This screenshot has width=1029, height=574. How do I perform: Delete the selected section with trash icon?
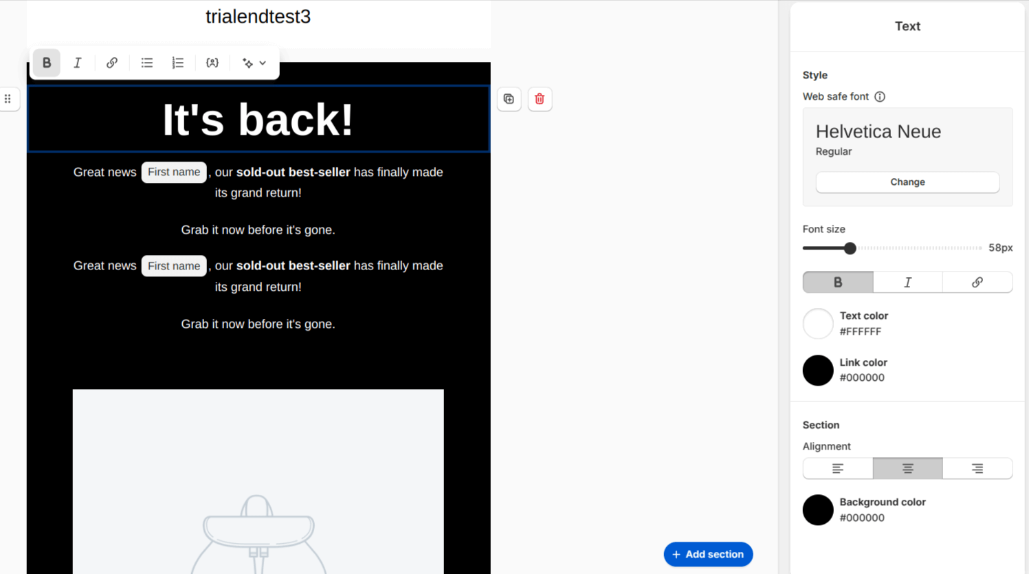[540, 99]
